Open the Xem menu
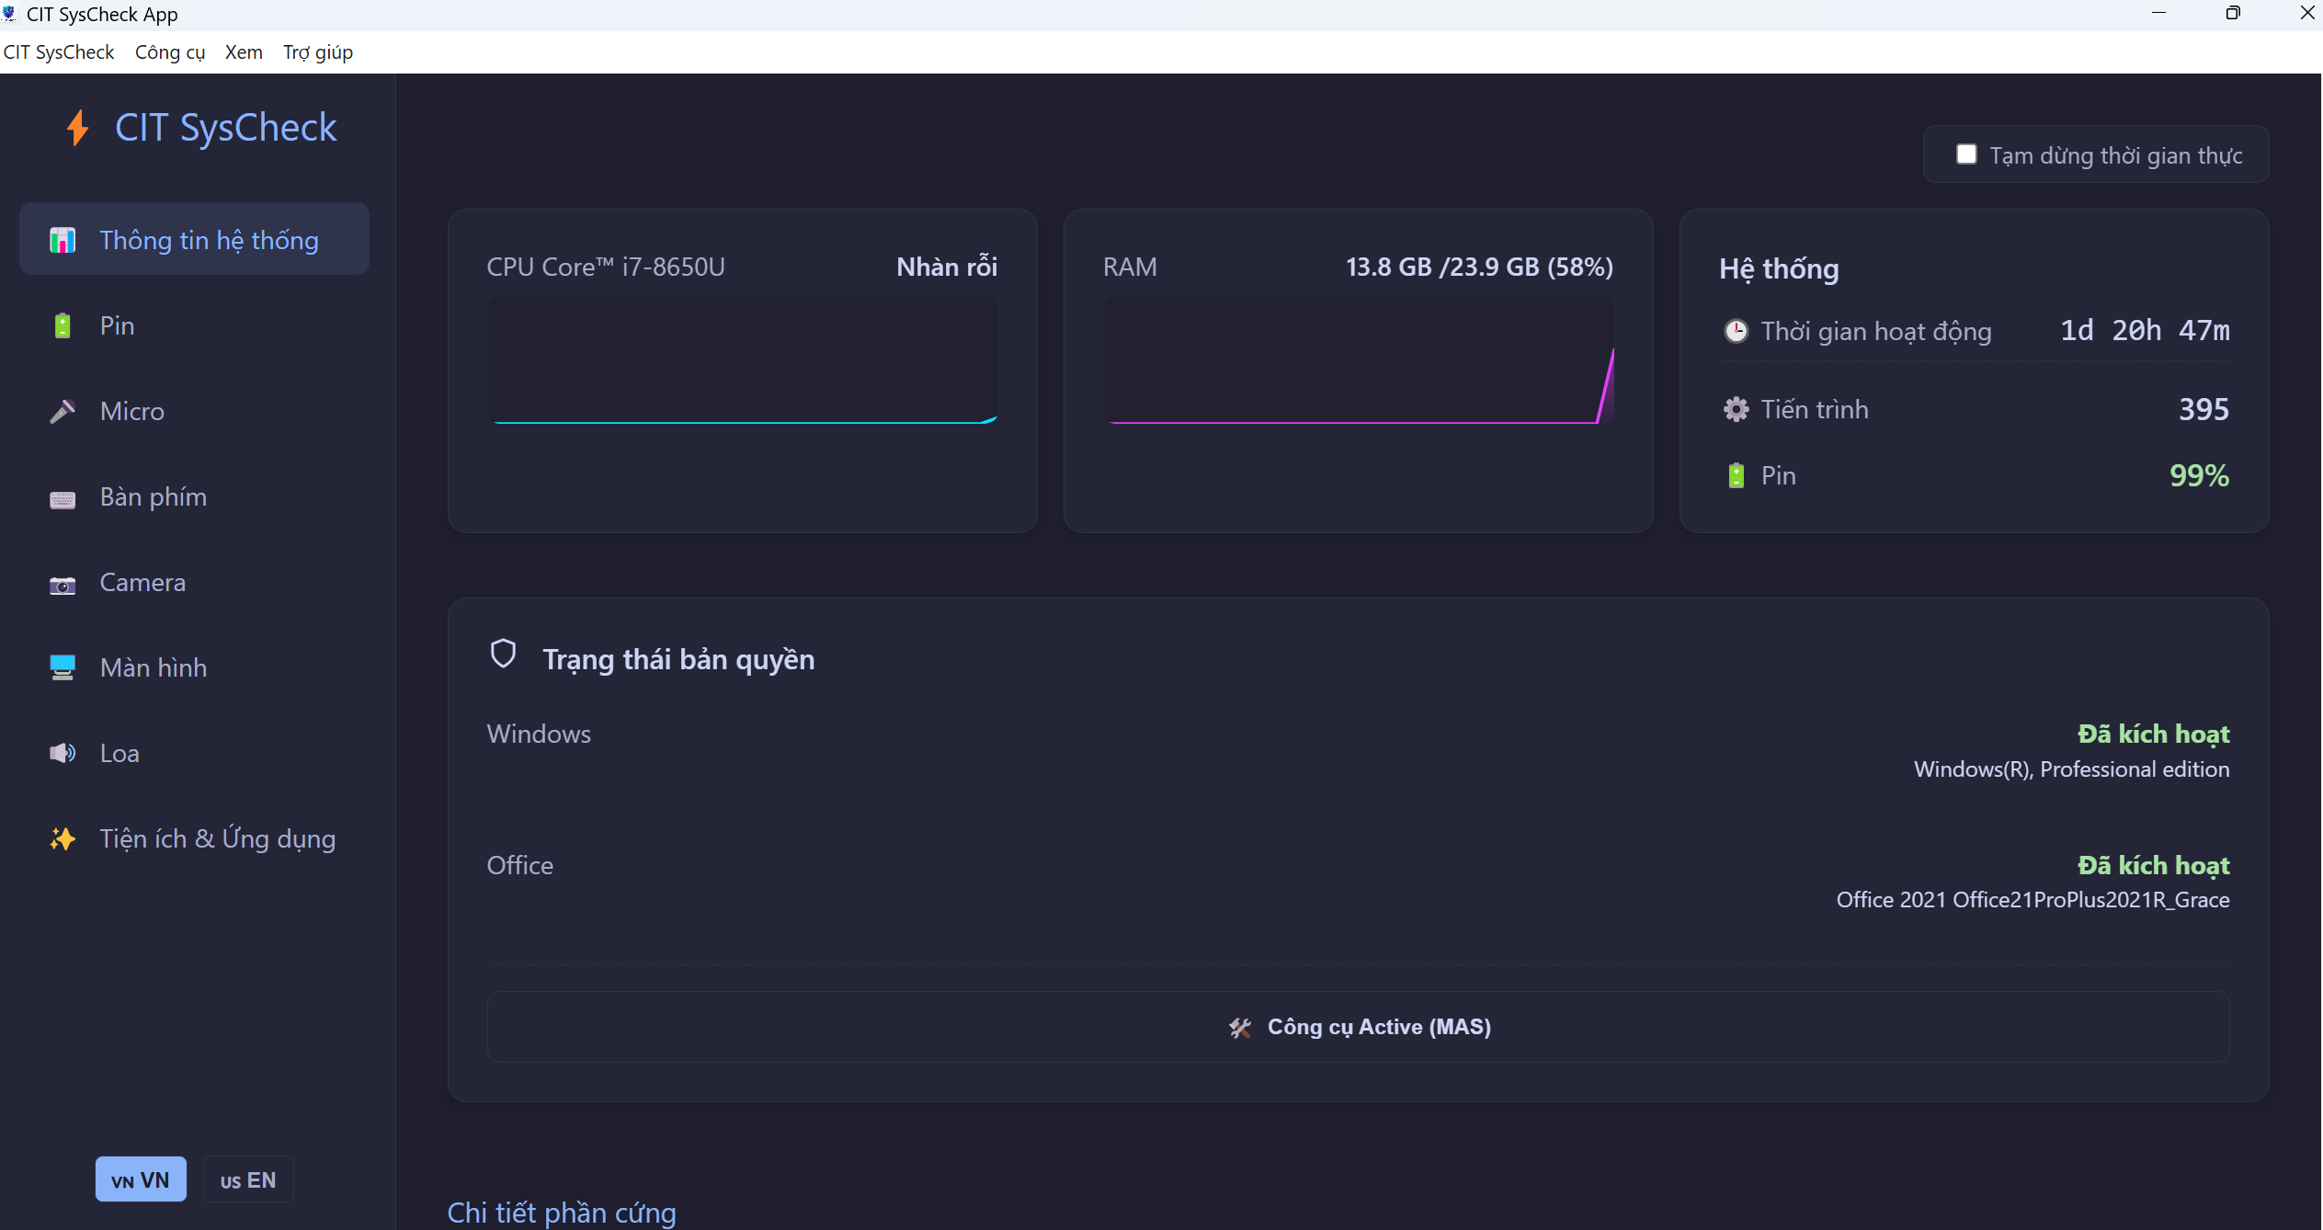 [x=244, y=52]
